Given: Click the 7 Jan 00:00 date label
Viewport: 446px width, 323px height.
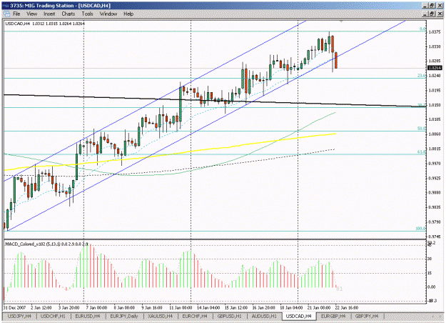Looking at the screenshot, I should (x=97, y=307).
